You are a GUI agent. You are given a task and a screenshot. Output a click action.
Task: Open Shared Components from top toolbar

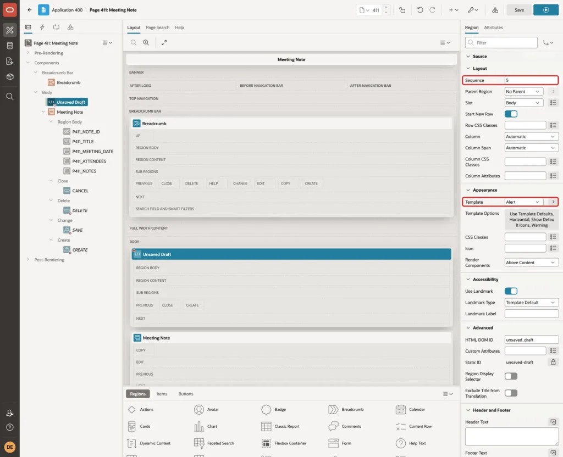pyautogui.click(x=495, y=10)
